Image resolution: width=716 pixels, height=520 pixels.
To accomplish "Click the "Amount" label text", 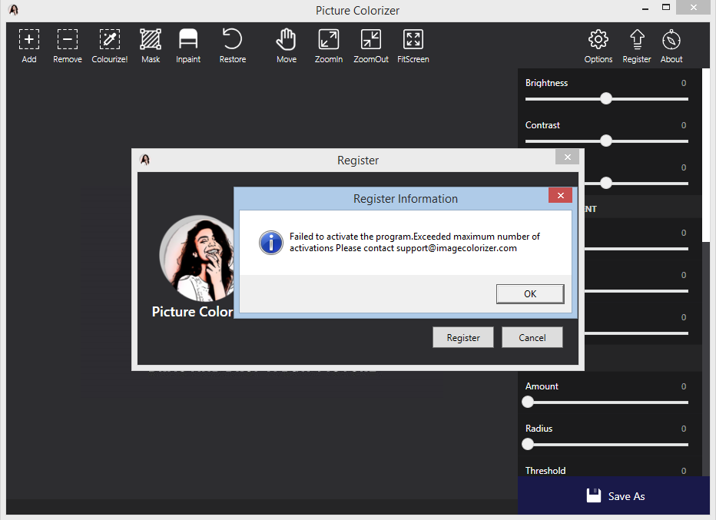I will coord(542,386).
